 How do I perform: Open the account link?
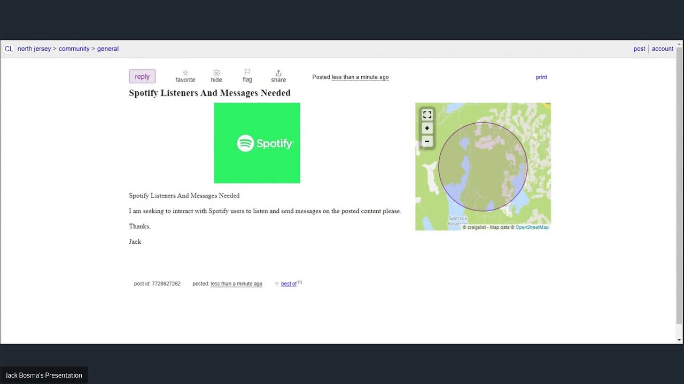tap(663, 49)
